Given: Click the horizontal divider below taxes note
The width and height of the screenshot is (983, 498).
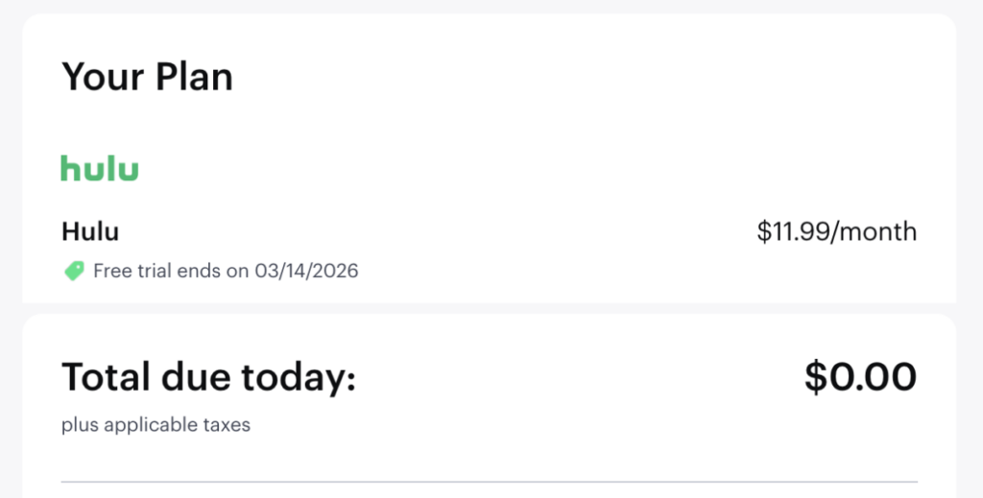Looking at the screenshot, I should point(490,481).
